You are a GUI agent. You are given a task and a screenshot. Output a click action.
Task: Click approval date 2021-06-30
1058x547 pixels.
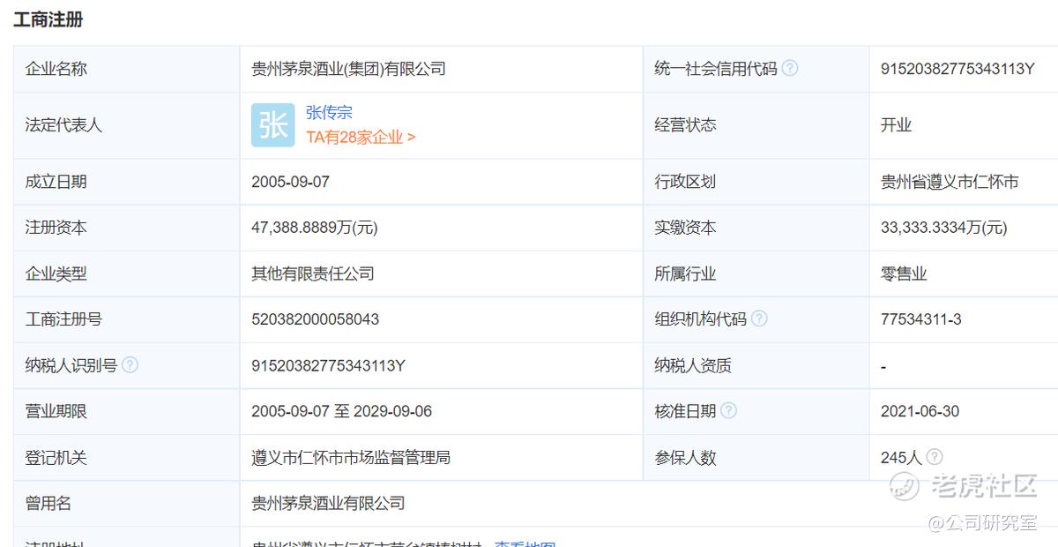coord(920,411)
